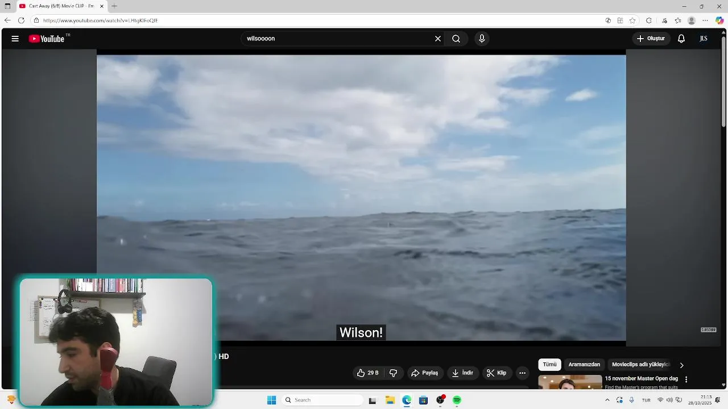Viewport: 728px width, 409px height.
Task: Open the Windows Start menu
Action: click(x=271, y=400)
